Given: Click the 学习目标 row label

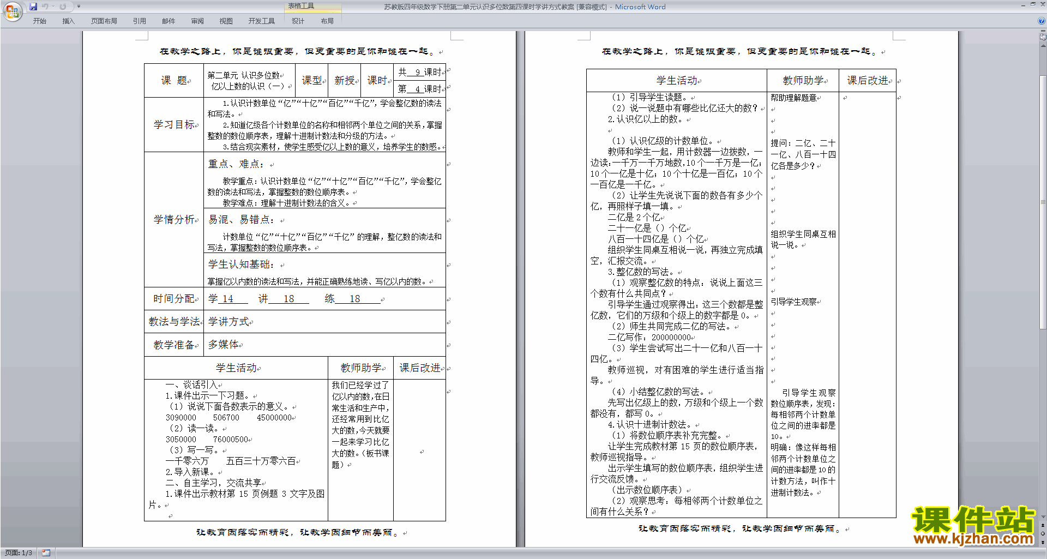Looking at the screenshot, I should pos(174,125).
